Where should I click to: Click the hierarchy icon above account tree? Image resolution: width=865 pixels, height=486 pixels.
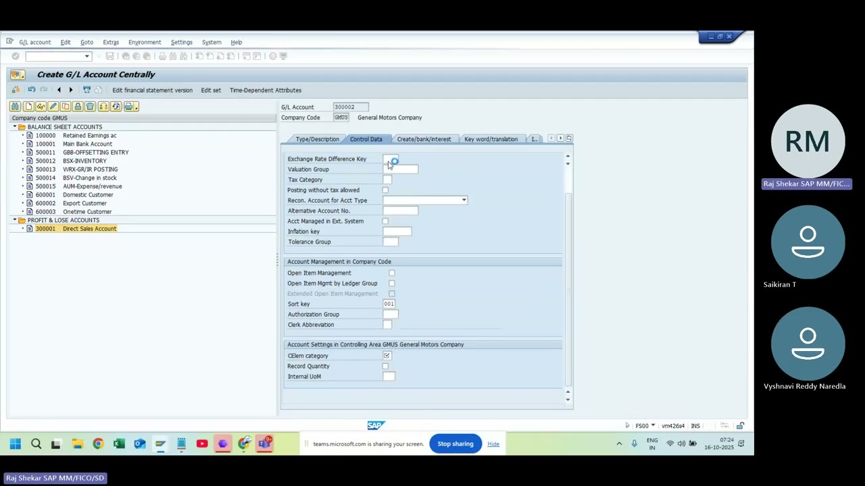point(103,107)
